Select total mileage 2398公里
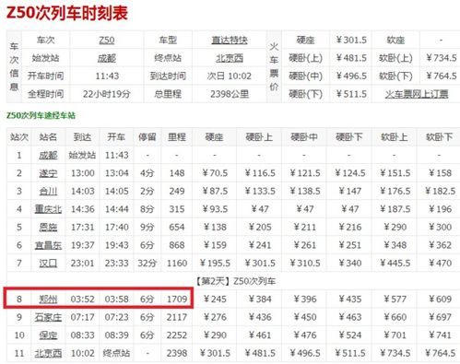Image resolution: width=460 pixels, height=364 pixels. [x=230, y=94]
